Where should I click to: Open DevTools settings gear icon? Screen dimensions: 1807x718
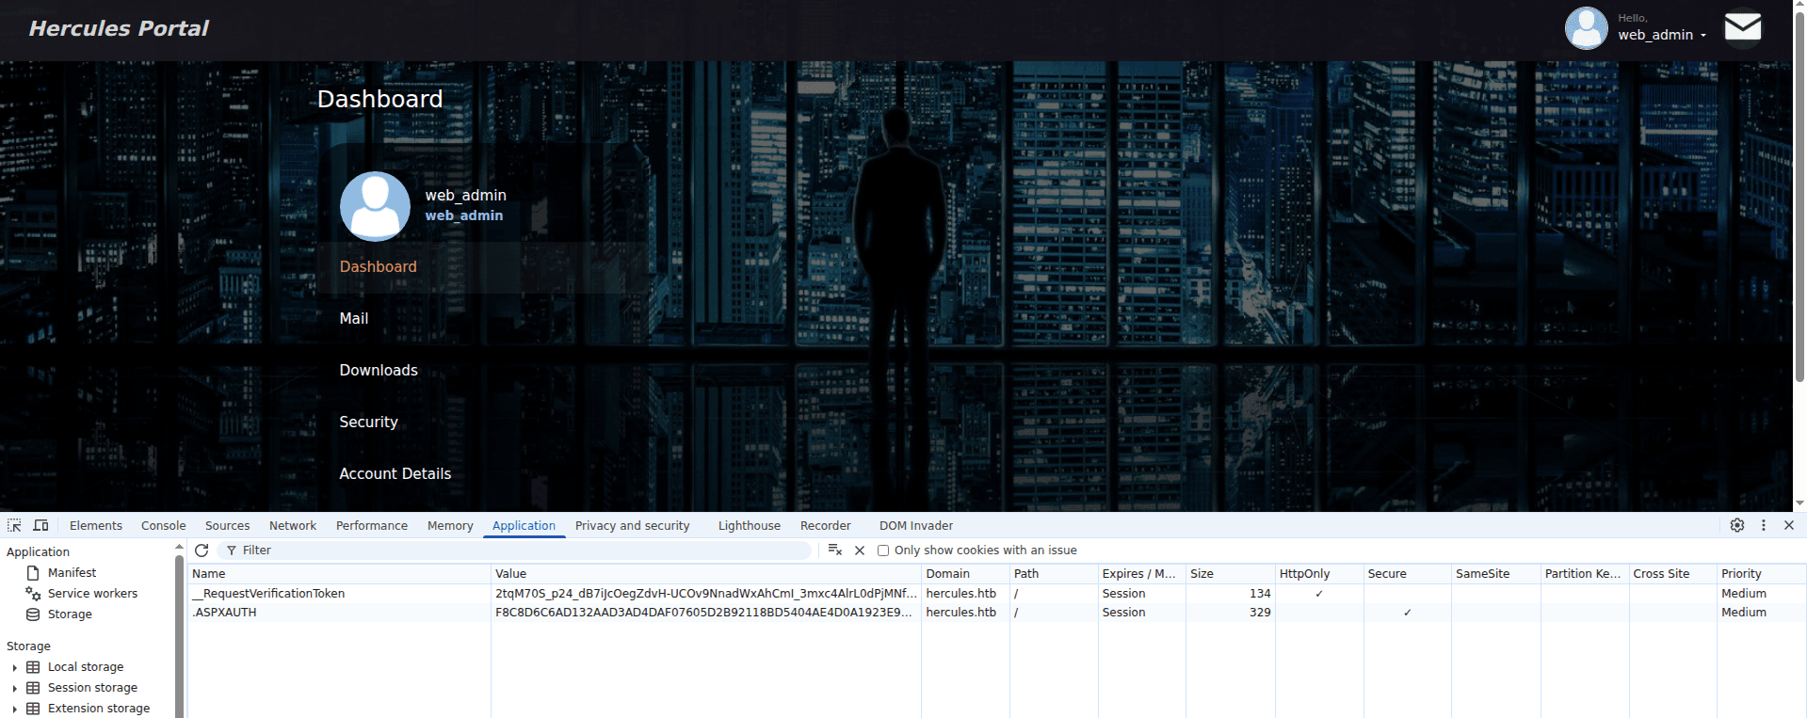pos(1737,525)
